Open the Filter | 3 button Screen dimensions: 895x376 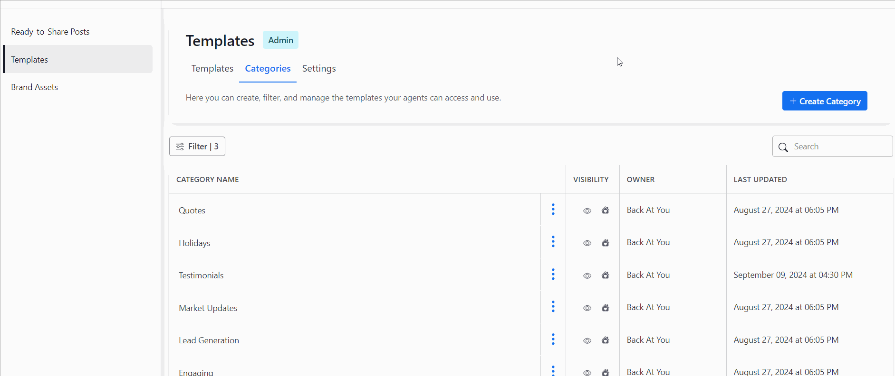197,147
